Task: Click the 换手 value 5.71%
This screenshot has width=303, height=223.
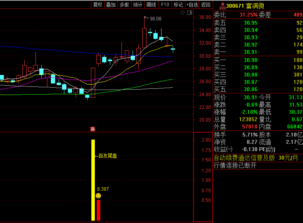Action: click(x=250, y=135)
